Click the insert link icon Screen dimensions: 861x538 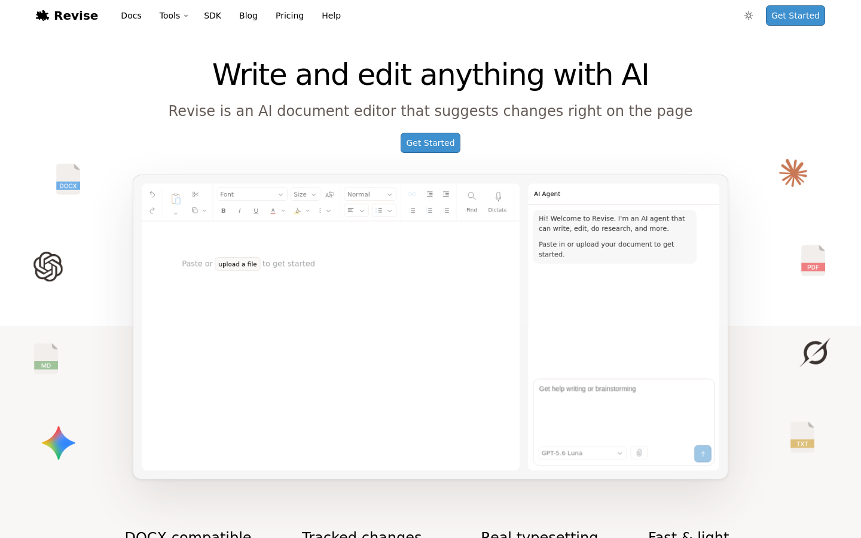click(412, 194)
